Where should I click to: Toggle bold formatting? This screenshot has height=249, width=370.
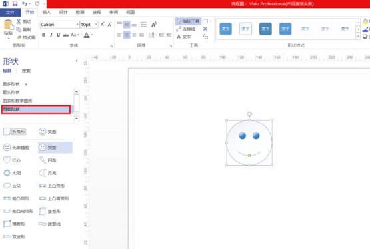(43, 35)
